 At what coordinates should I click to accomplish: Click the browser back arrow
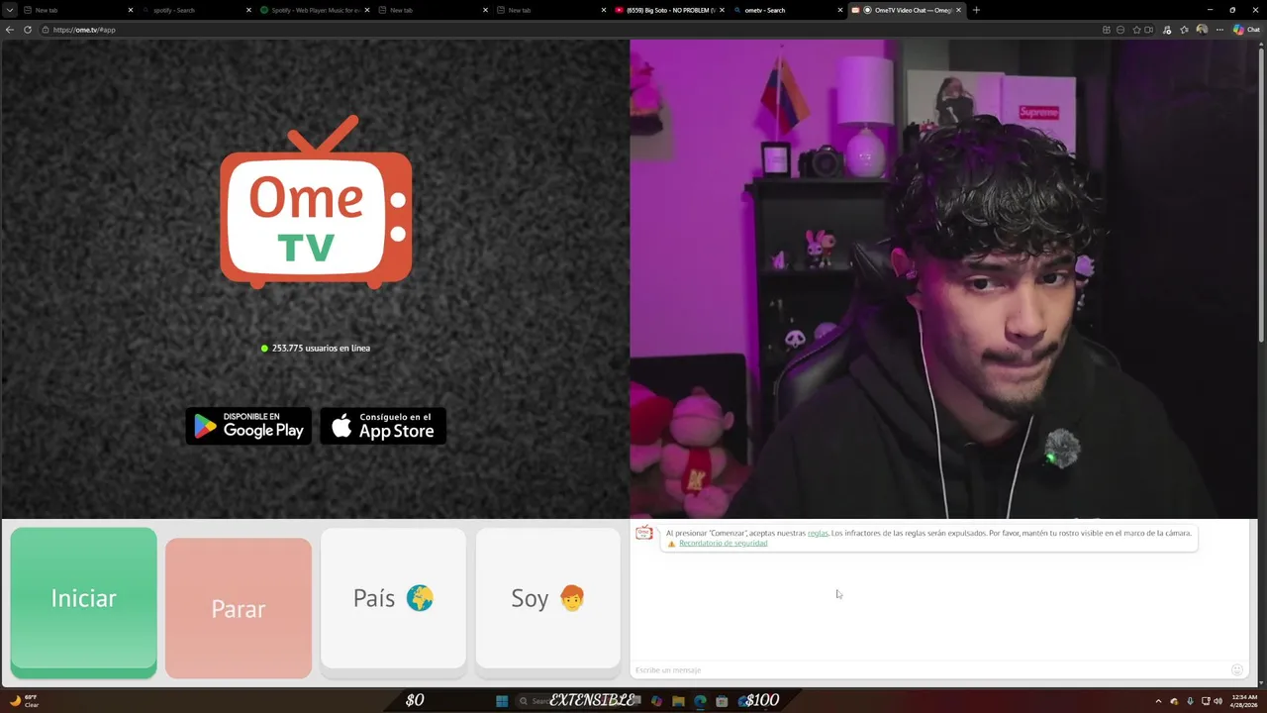coord(10,30)
